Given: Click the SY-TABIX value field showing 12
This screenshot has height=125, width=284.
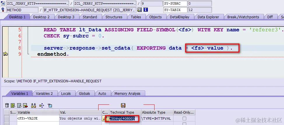Looking at the screenshot, I should coord(200,10).
